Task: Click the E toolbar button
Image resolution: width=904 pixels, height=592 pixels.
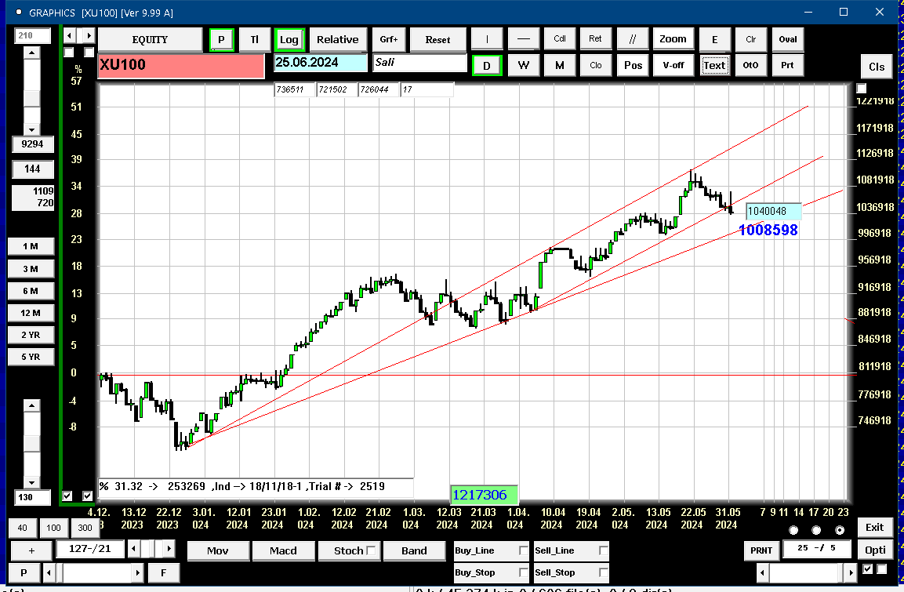Action: [715, 39]
